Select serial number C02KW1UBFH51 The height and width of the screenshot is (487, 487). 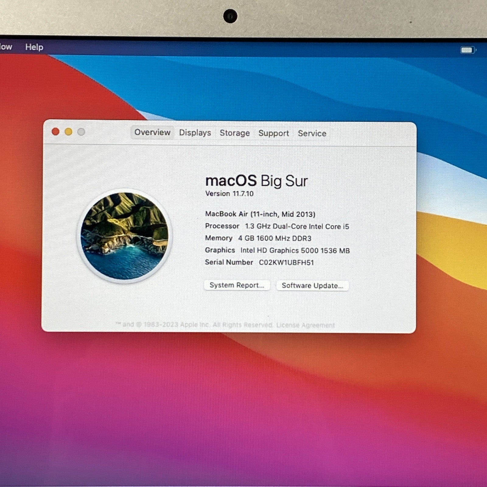(x=286, y=262)
